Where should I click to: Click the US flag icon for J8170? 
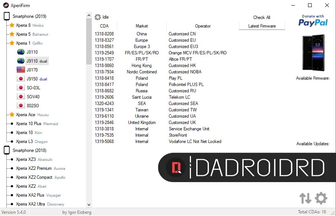(21, 70)
